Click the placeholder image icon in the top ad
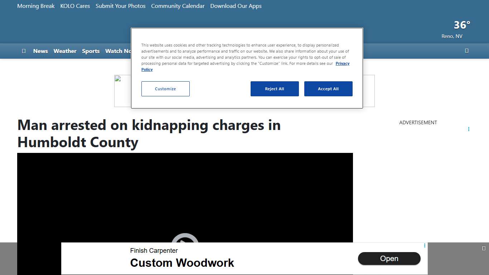The image size is (489, 275). point(118,78)
